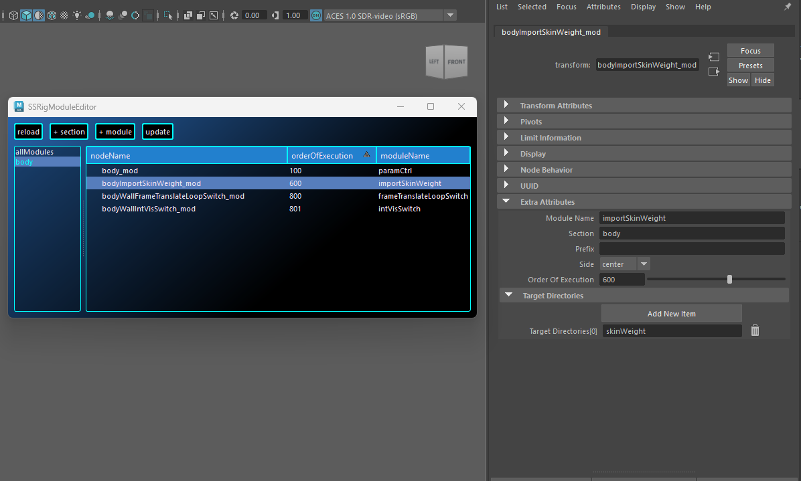Open the Side dropdown set to center

click(625, 264)
